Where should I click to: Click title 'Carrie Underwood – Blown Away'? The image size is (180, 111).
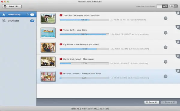coord(79,59)
